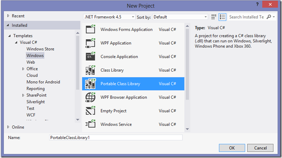Click the Portable Class Library template icon
282x158 pixels.
[x=90, y=84]
